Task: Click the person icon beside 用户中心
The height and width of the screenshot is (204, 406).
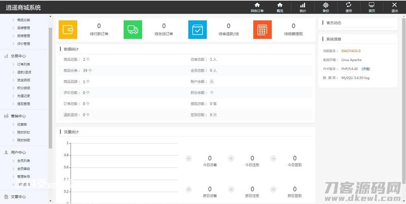Action: click(6, 152)
